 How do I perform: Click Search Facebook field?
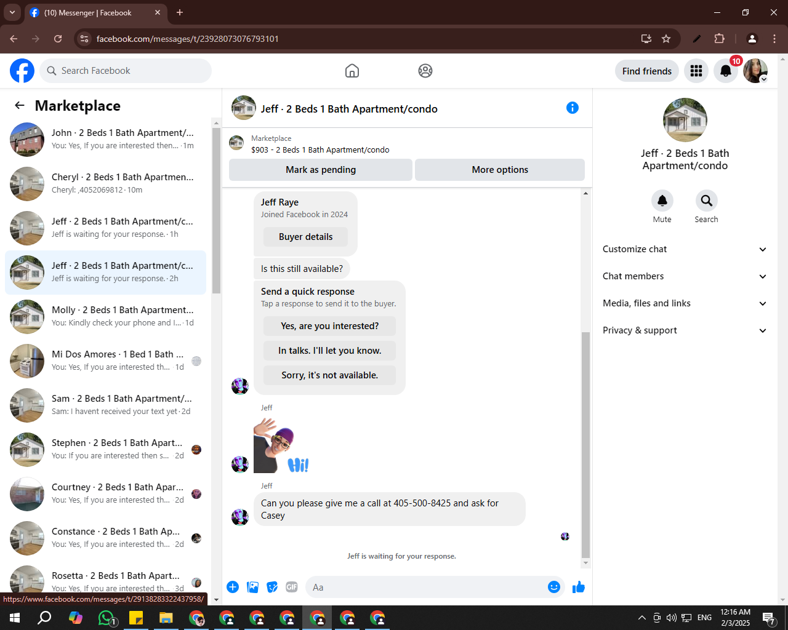[x=126, y=71]
